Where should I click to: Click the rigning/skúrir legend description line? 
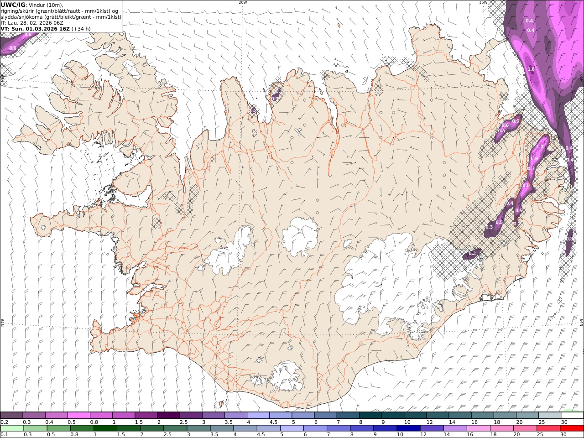59,10
